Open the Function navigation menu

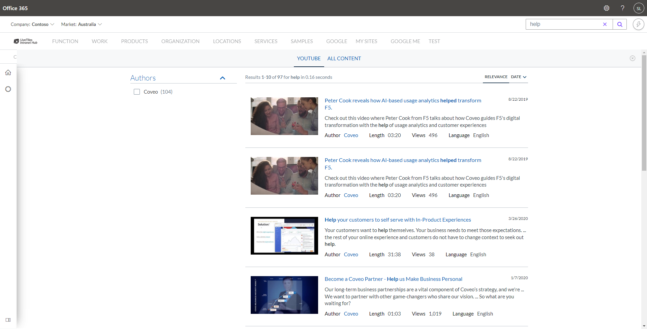point(65,41)
